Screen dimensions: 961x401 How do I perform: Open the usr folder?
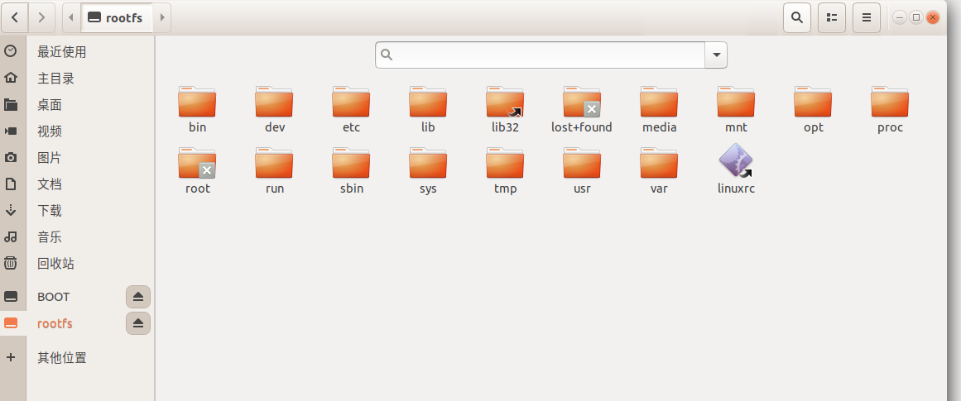click(x=581, y=164)
